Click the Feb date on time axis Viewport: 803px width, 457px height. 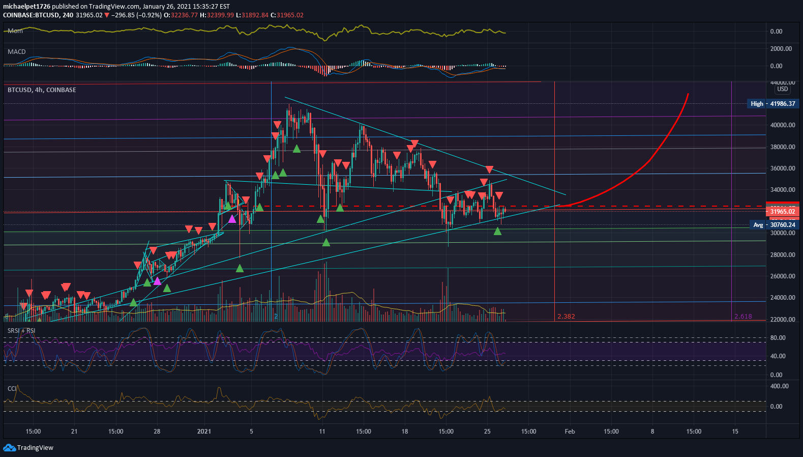pos(570,432)
